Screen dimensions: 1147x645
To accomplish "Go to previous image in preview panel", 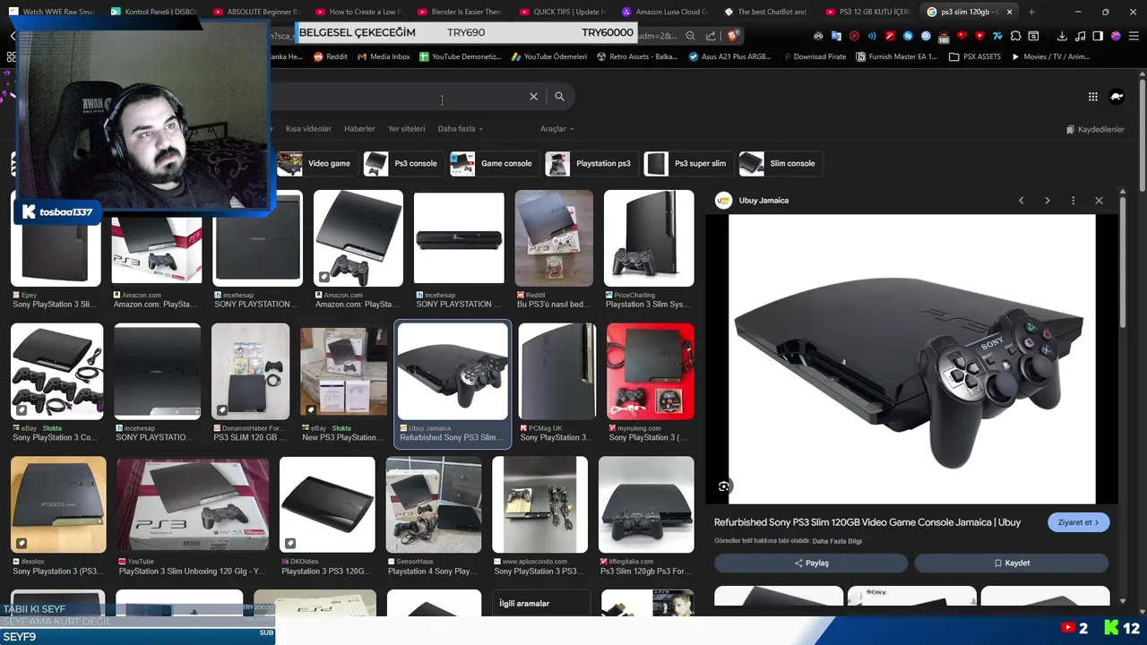I will (1021, 201).
